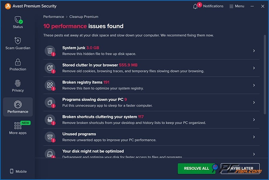This screenshot has height=180, width=269.
Task: Select Stored clutter in your browser 555.9 MB
Action: (100, 65)
